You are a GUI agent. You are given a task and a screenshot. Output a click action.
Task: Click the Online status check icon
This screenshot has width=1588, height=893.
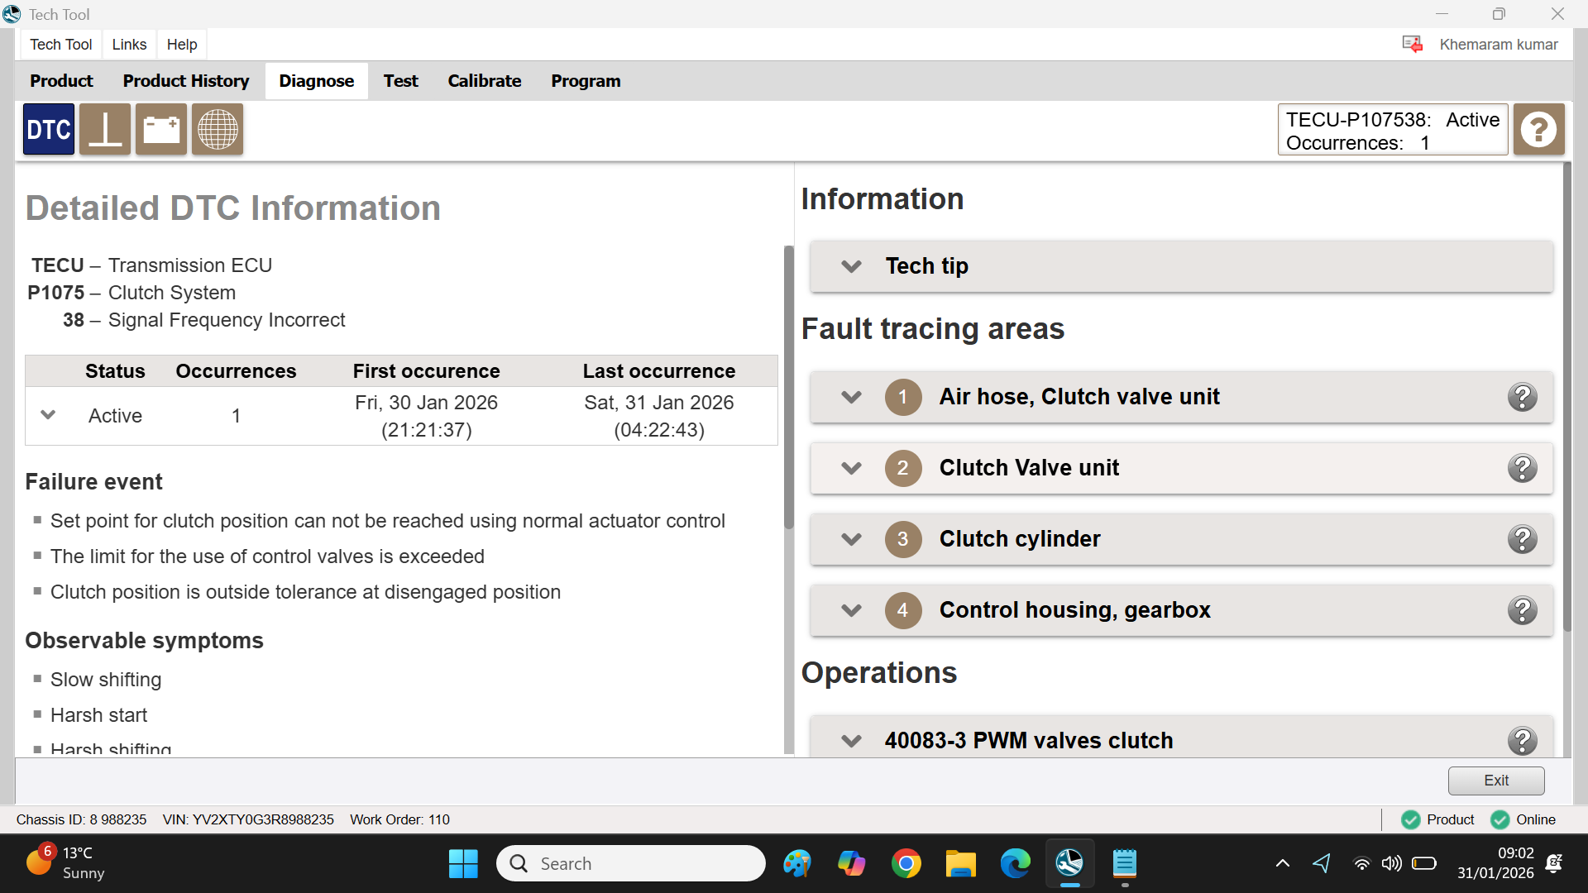pyautogui.click(x=1500, y=819)
